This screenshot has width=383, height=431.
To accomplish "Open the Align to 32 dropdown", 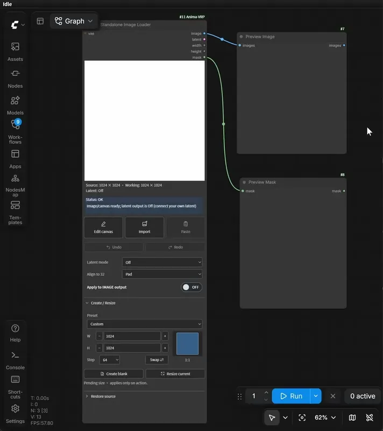I will [x=162, y=274].
